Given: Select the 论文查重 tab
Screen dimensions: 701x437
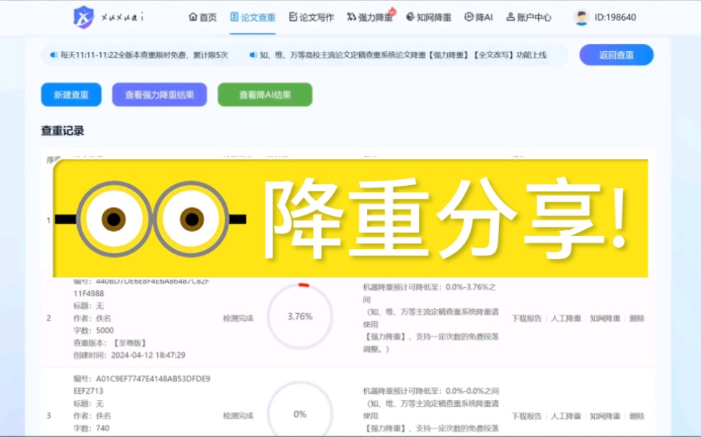Looking at the screenshot, I should click(252, 17).
